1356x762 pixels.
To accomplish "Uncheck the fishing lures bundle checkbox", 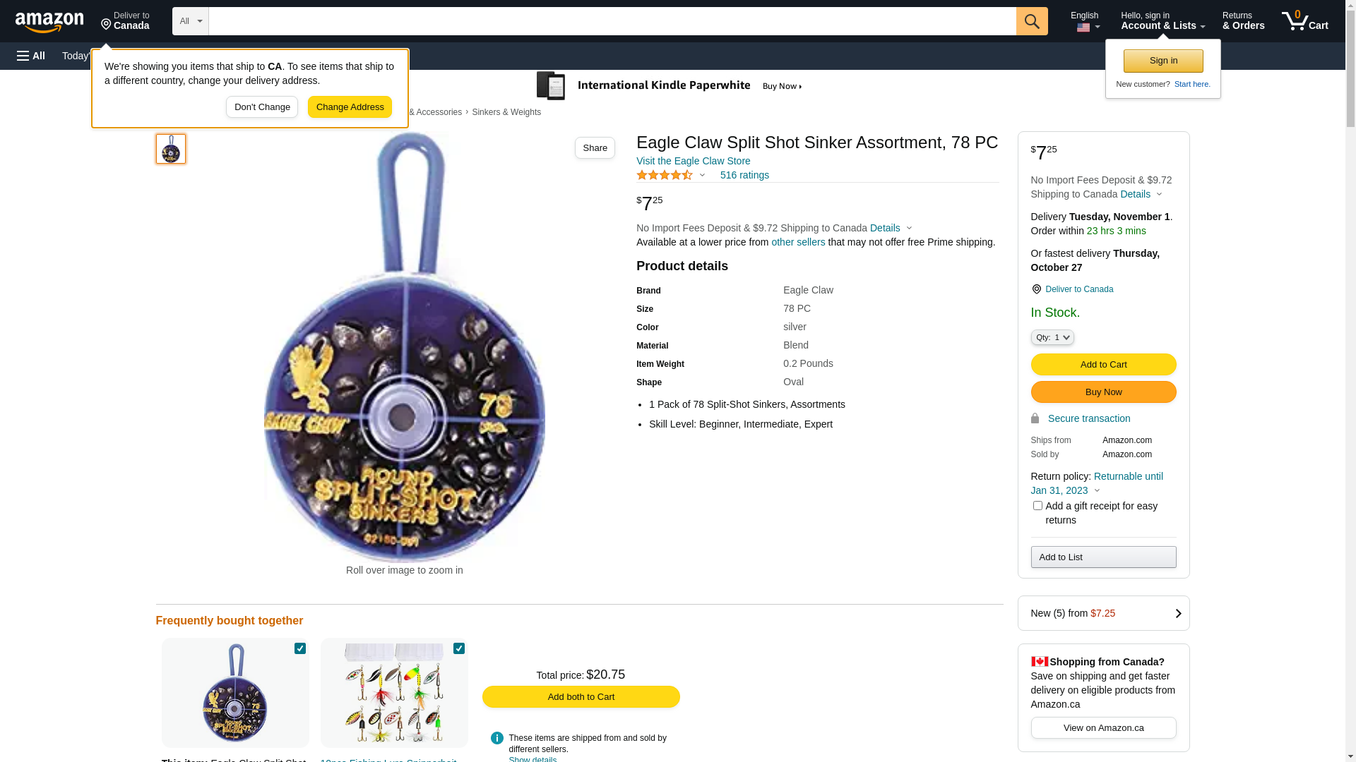I will pyautogui.click(x=459, y=648).
